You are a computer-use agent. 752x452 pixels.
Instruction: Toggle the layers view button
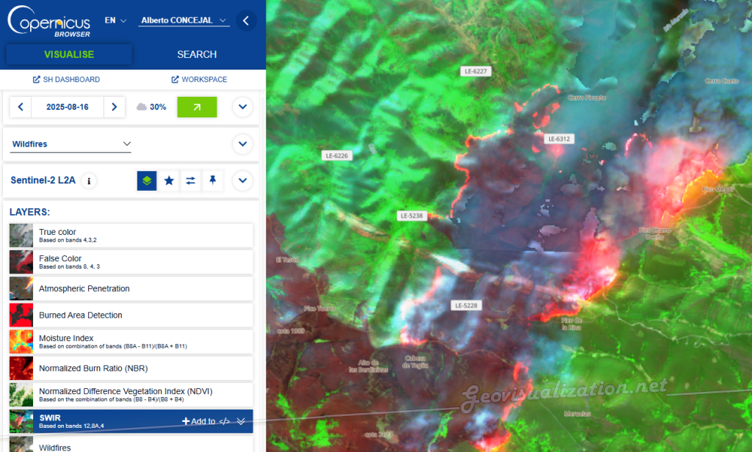click(x=147, y=181)
